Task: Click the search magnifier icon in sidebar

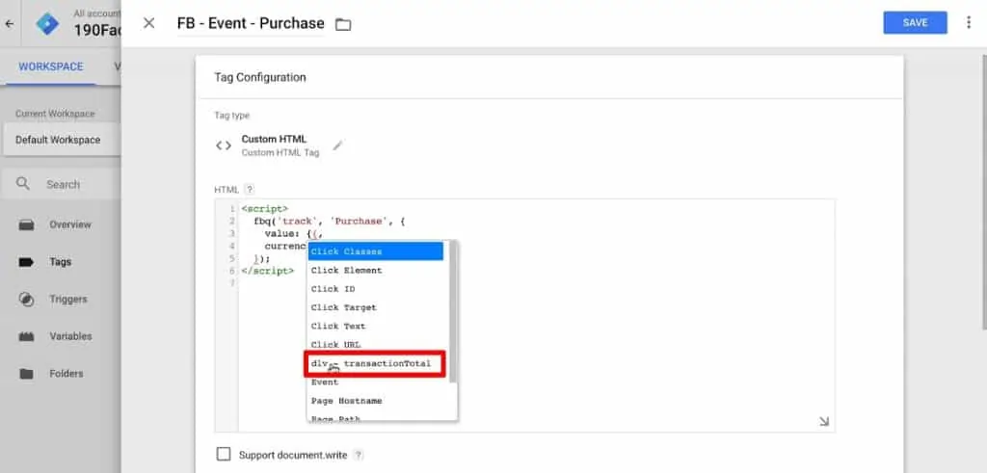Action: (23, 184)
